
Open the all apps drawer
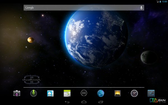point(84,93)
